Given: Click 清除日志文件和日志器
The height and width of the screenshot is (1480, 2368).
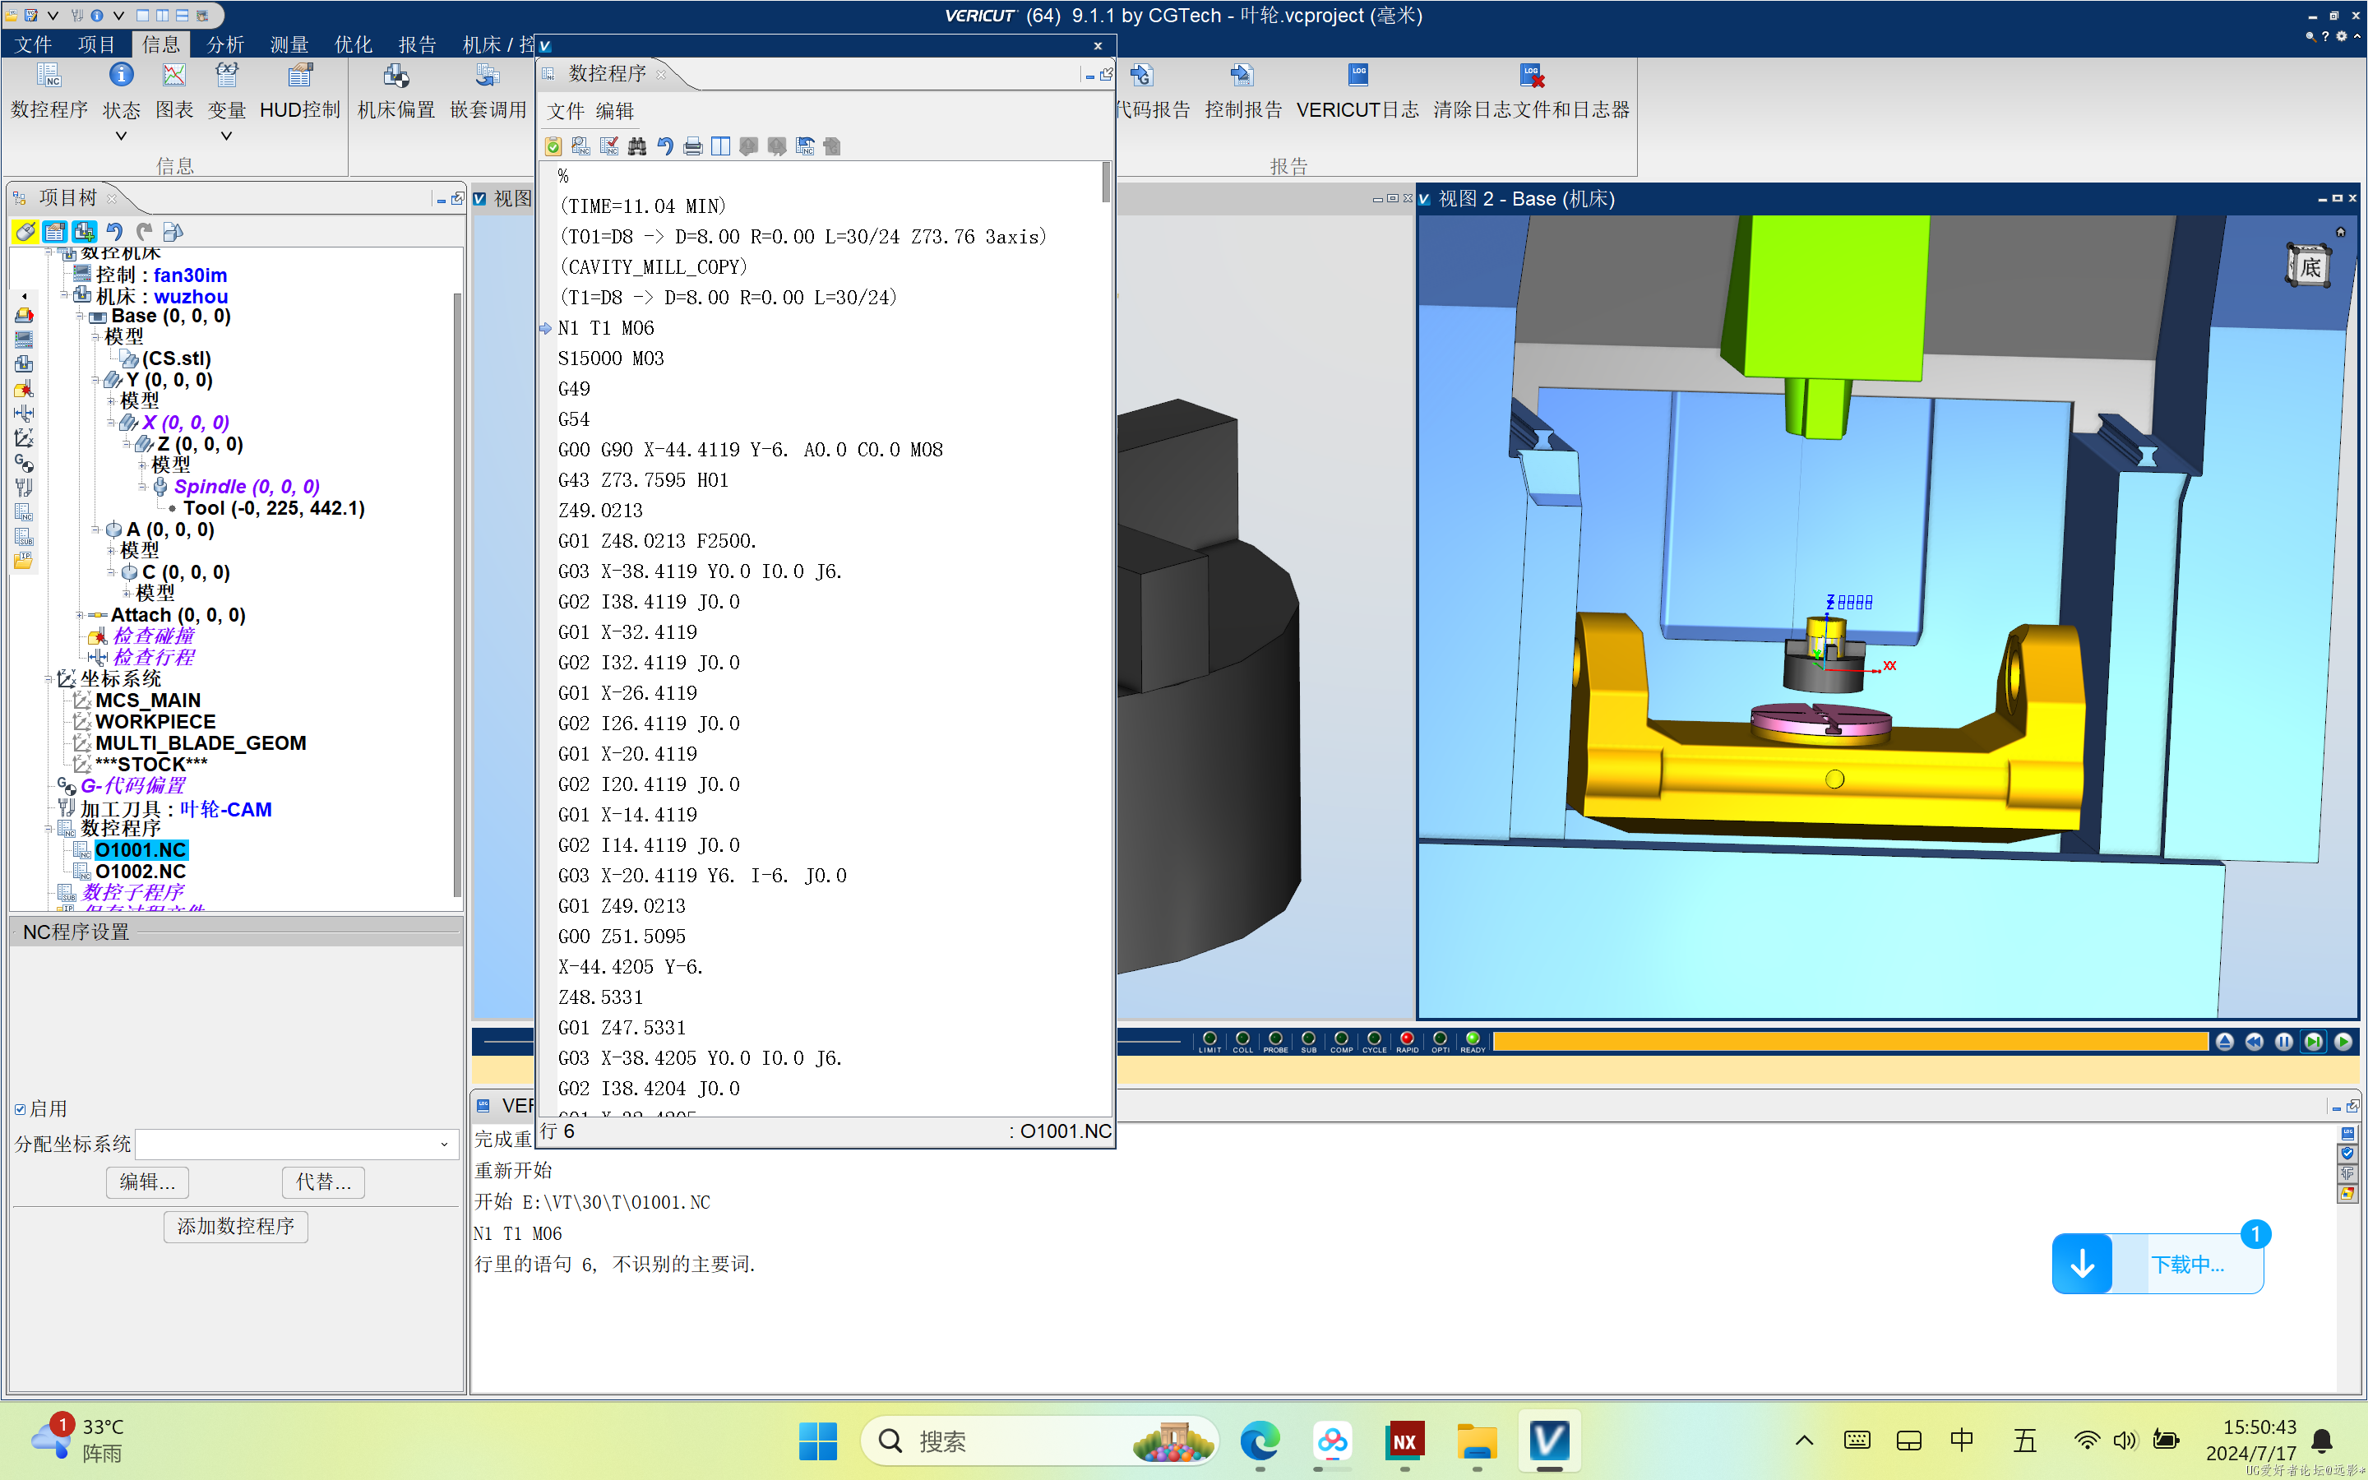Looking at the screenshot, I should pos(1531,91).
